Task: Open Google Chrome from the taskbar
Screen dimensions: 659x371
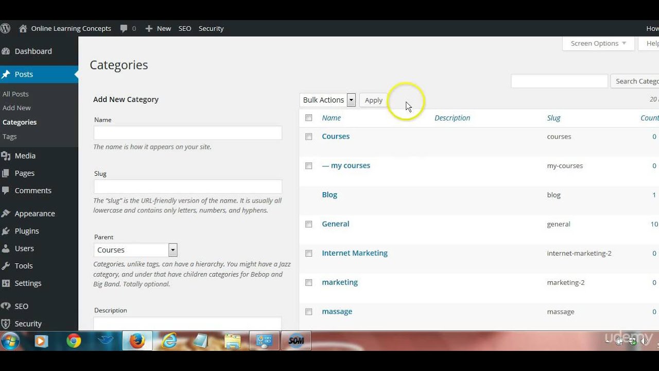Action: pyautogui.click(x=74, y=341)
